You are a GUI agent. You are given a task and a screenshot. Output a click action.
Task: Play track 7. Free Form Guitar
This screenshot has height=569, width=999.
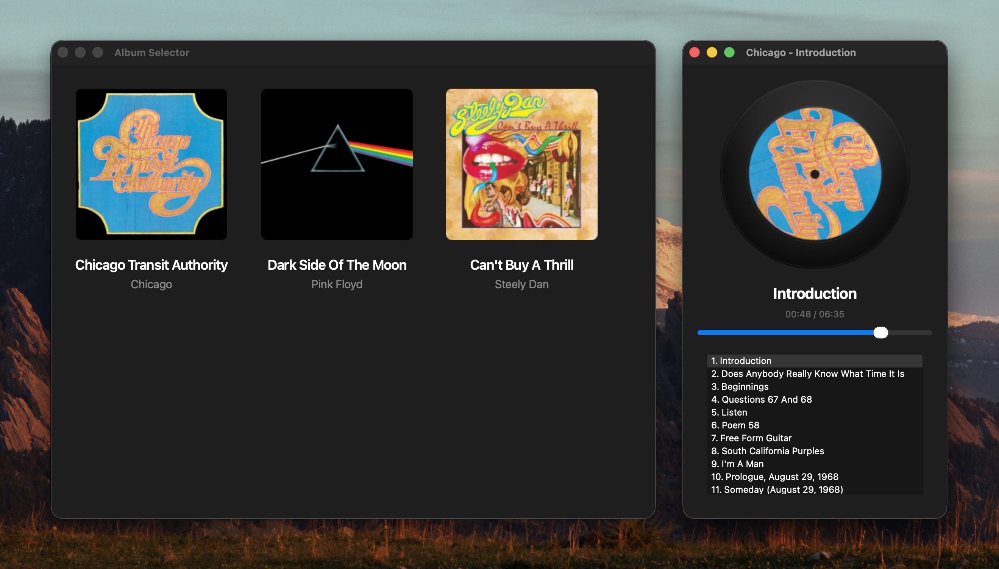pyautogui.click(x=751, y=438)
